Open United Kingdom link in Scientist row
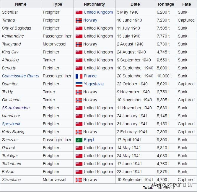The image size is (197, 192). tap(98, 12)
